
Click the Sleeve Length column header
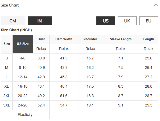click(121, 39)
